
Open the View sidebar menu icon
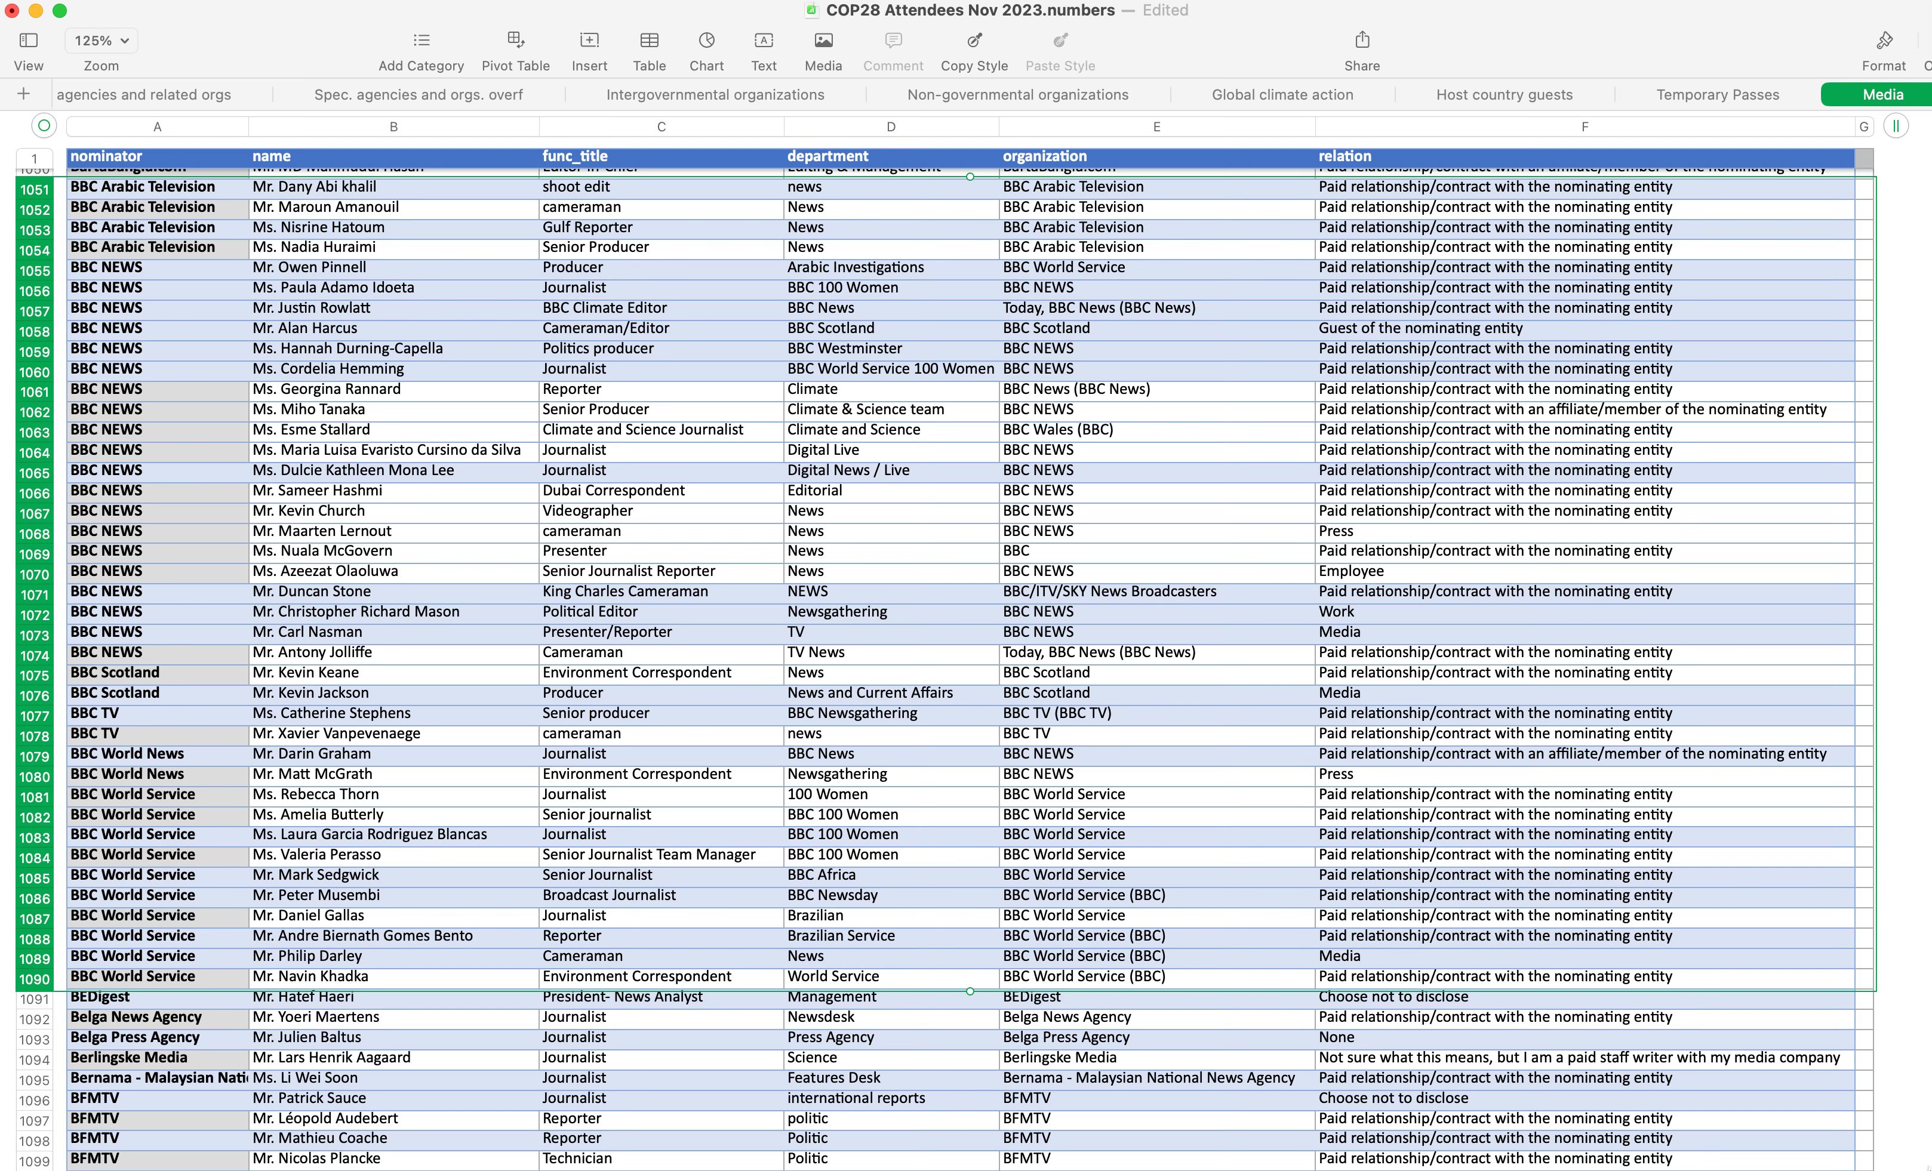point(28,40)
